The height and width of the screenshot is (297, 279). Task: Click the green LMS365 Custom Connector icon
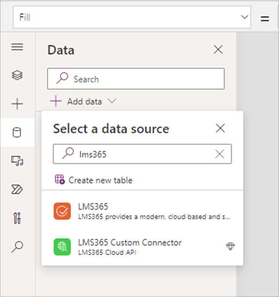(62, 247)
